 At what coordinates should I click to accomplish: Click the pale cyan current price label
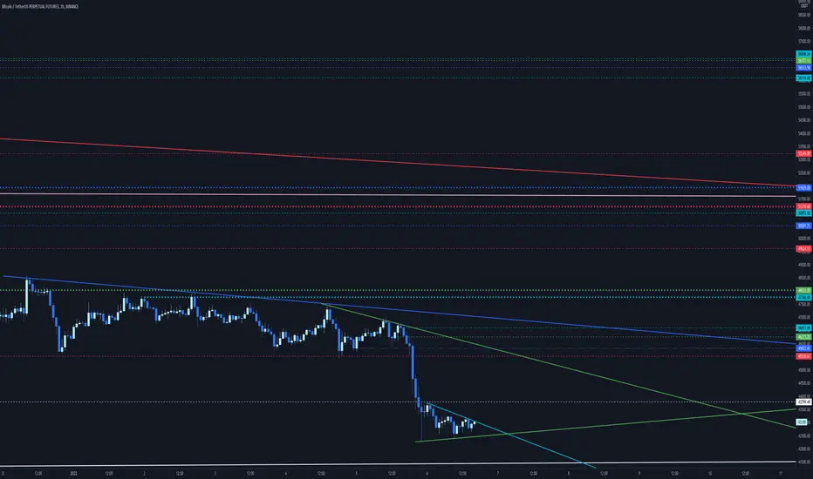tap(803, 422)
